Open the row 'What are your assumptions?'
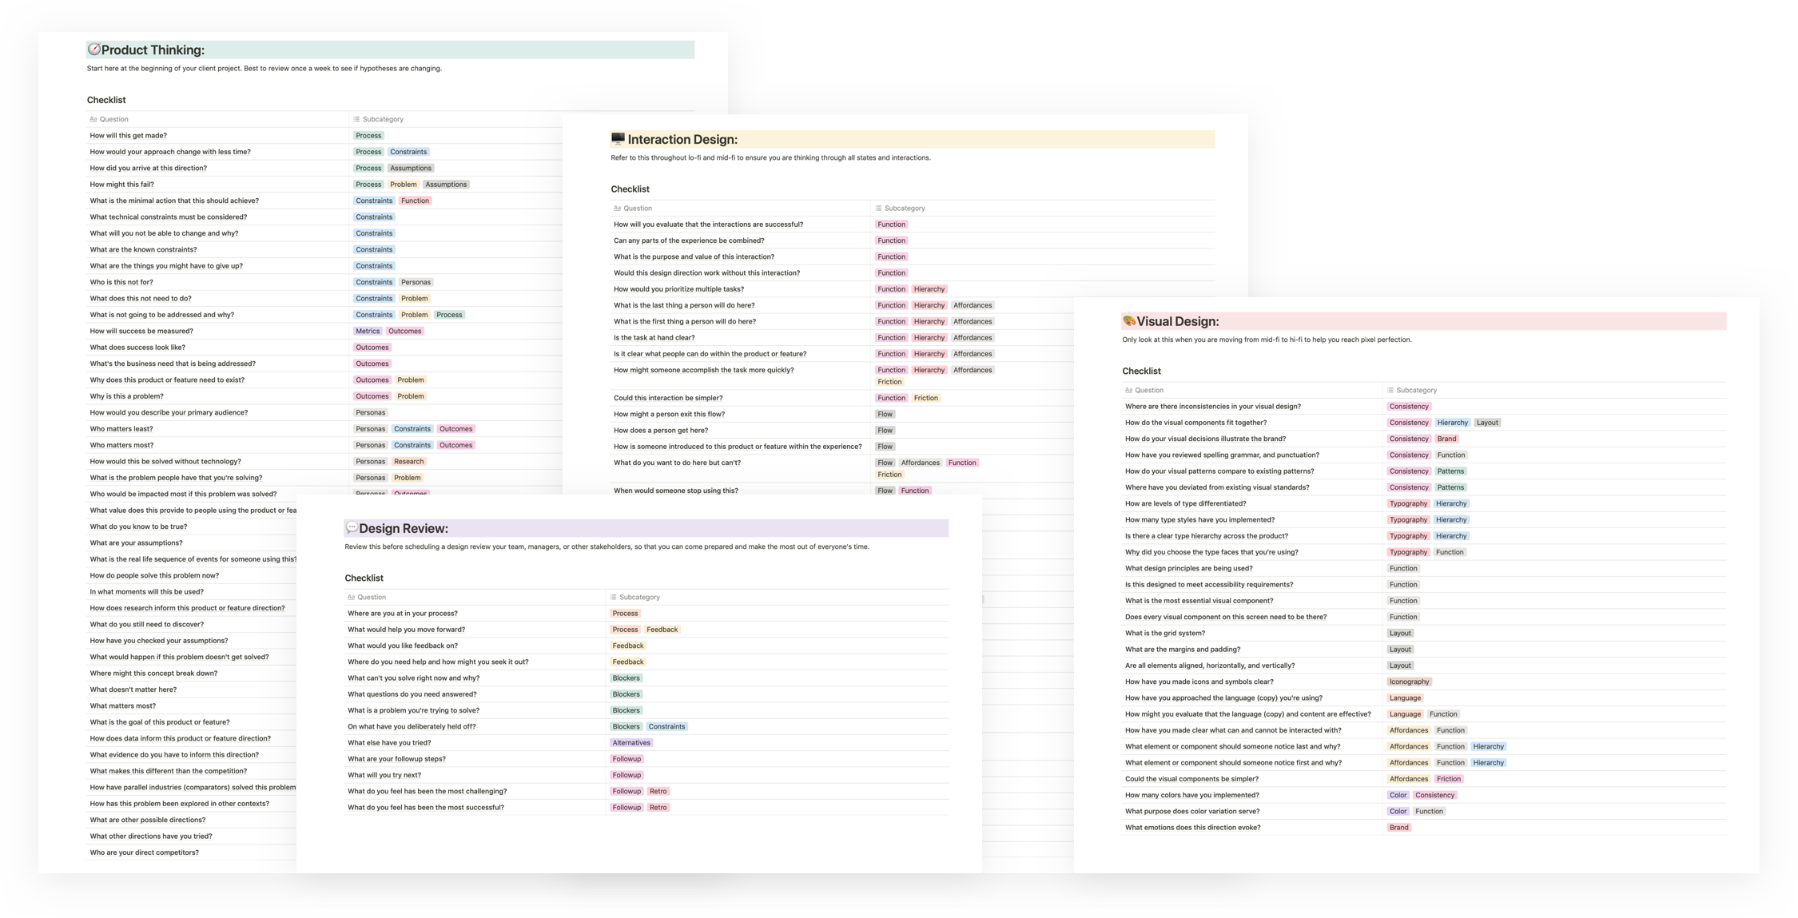This screenshot has height=918, width=1798. (136, 543)
